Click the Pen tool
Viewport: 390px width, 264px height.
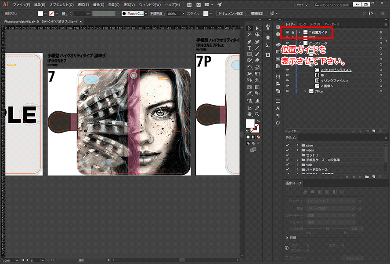(x=249, y=42)
